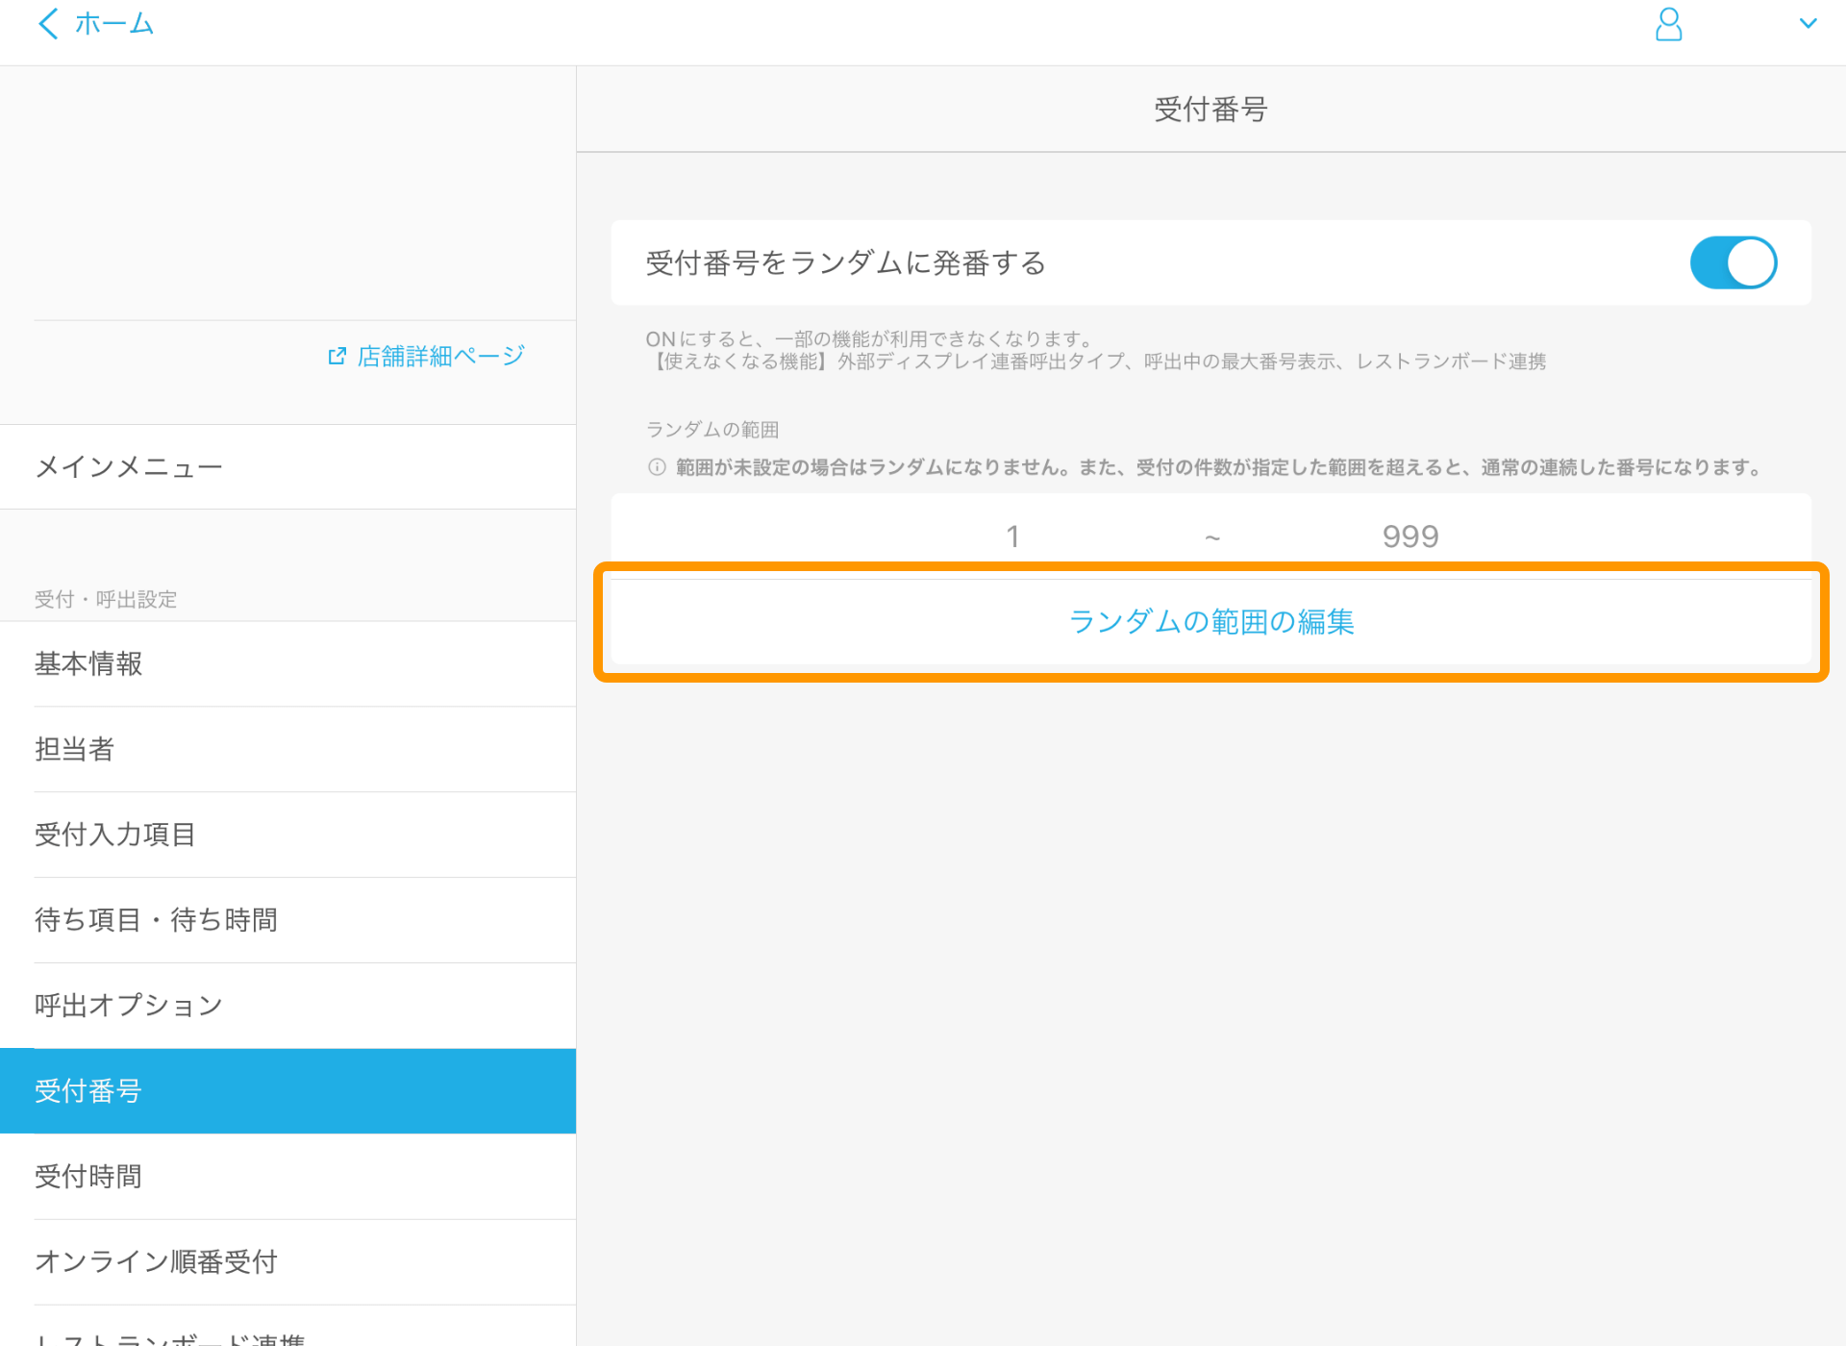Viewport: 1846px width, 1346px height.
Task: Open オンライン順番受付 settings
Action: click(x=288, y=1262)
